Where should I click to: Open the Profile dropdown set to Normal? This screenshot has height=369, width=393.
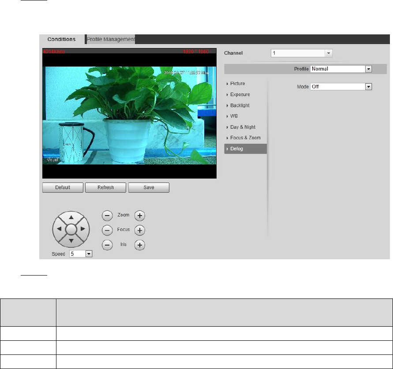(x=341, y=69)
